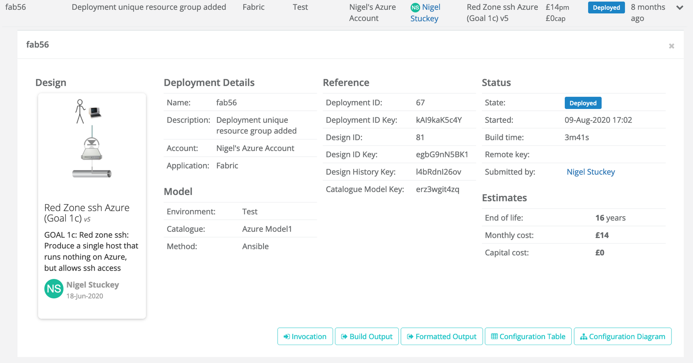693x363 pixels.
Task: Click the stick figure user icon in design diagram
Action: pyautogui.click(x=80, y=111)
